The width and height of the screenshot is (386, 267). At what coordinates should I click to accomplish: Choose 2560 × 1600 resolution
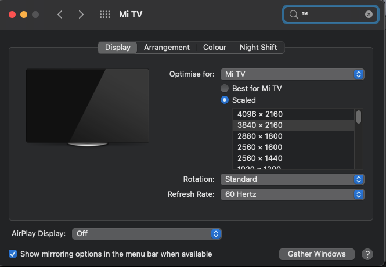(294, 147)
